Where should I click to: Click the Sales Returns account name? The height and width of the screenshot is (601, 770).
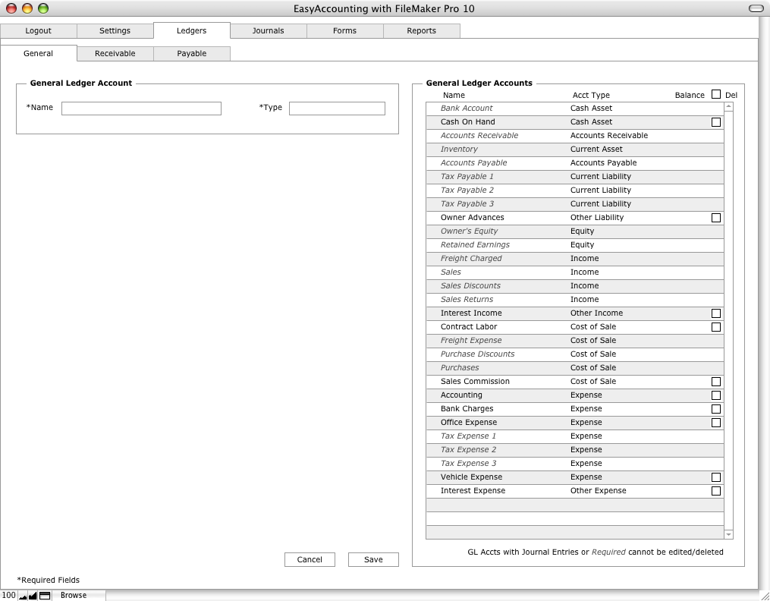click(x=467, y=300)
